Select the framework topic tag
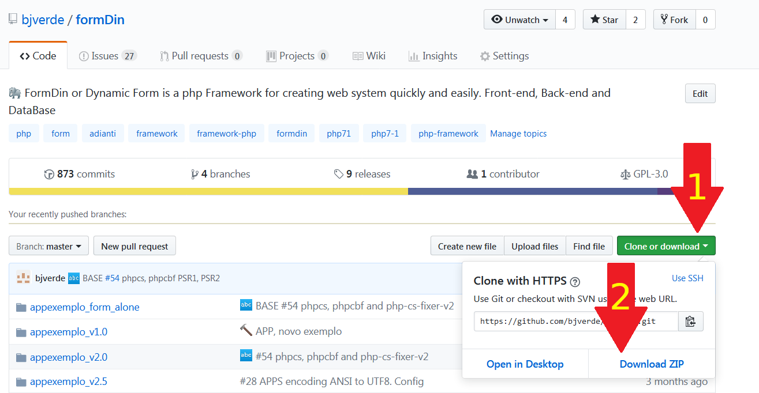The width and height of the screenshot is (759, 393). coord(157,133)
